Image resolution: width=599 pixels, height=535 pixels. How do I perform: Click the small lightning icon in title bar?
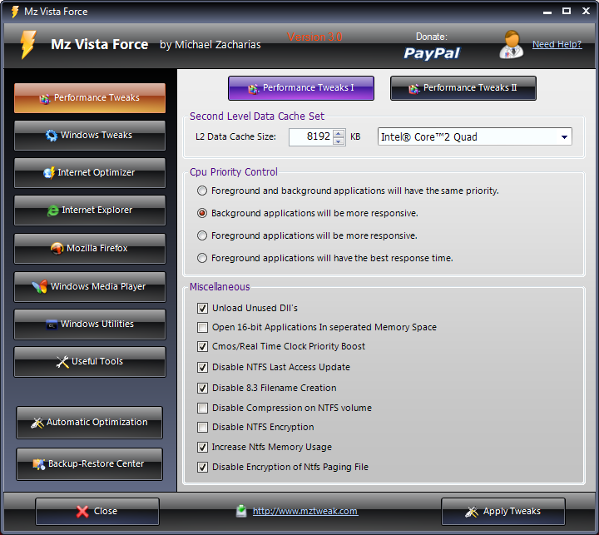15,12
